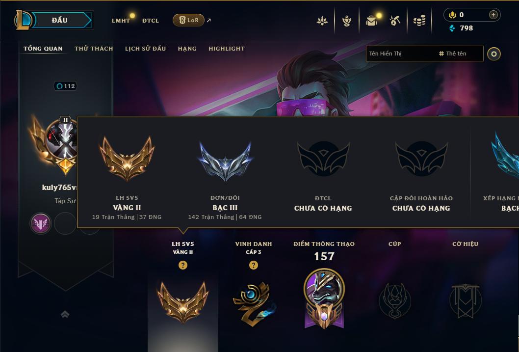519x352 pixels.
Task: Switch to the Thử Thách tab
Action: 94,49
